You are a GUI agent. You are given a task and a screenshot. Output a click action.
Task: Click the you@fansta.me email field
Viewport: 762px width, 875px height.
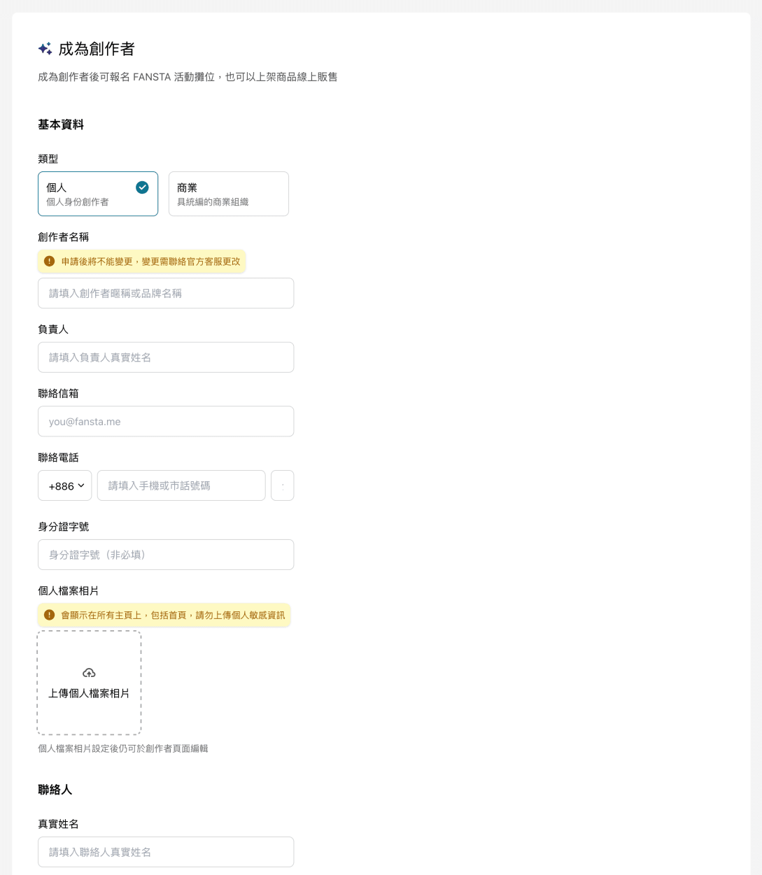(166, 421)
